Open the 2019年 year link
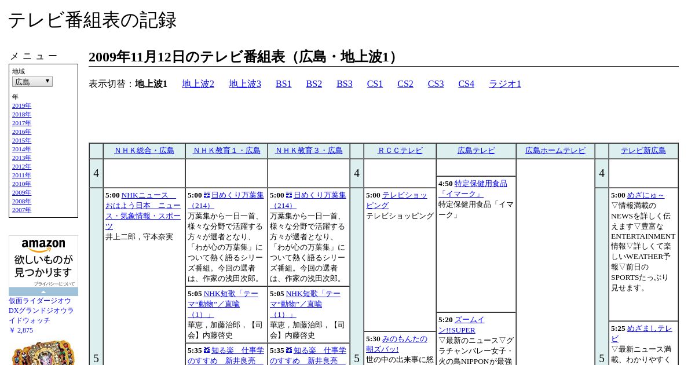The image size is (695, 365). [21, 105]
